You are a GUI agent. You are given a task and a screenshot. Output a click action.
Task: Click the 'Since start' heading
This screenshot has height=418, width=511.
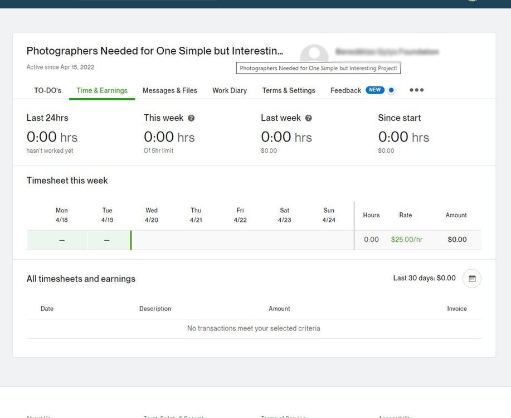[x=400, y=118]
